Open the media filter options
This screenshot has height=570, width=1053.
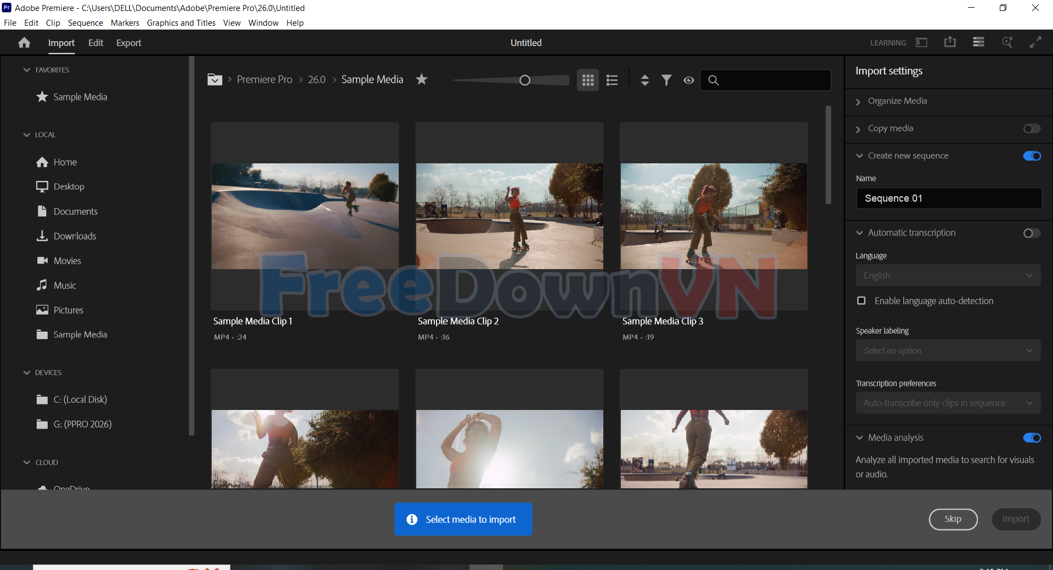666,80
